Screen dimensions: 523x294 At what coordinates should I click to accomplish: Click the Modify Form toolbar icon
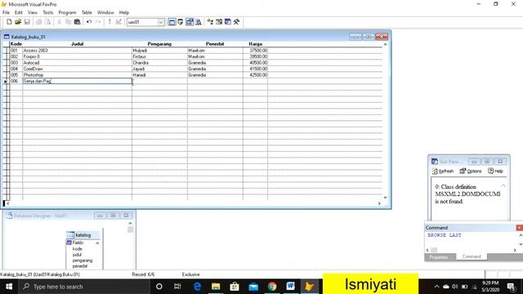tap(118, 22)
